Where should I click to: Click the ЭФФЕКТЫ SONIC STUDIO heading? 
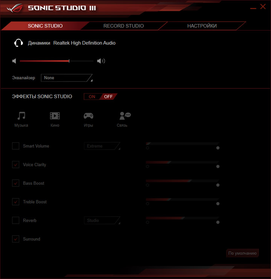click(42, 97)
